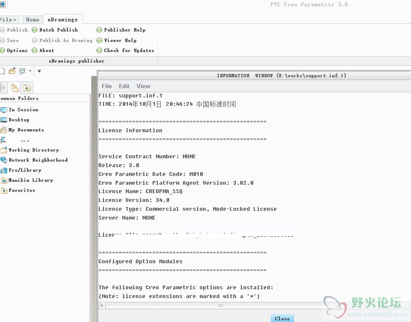Open the Desktop common folder
The width and height of the screenshot is (411, 322).
tap(15, 120)
